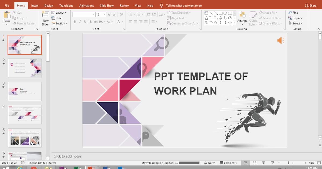322x169 pixels.
Task: Open the Design tab
Action: [x=49, y=5]
